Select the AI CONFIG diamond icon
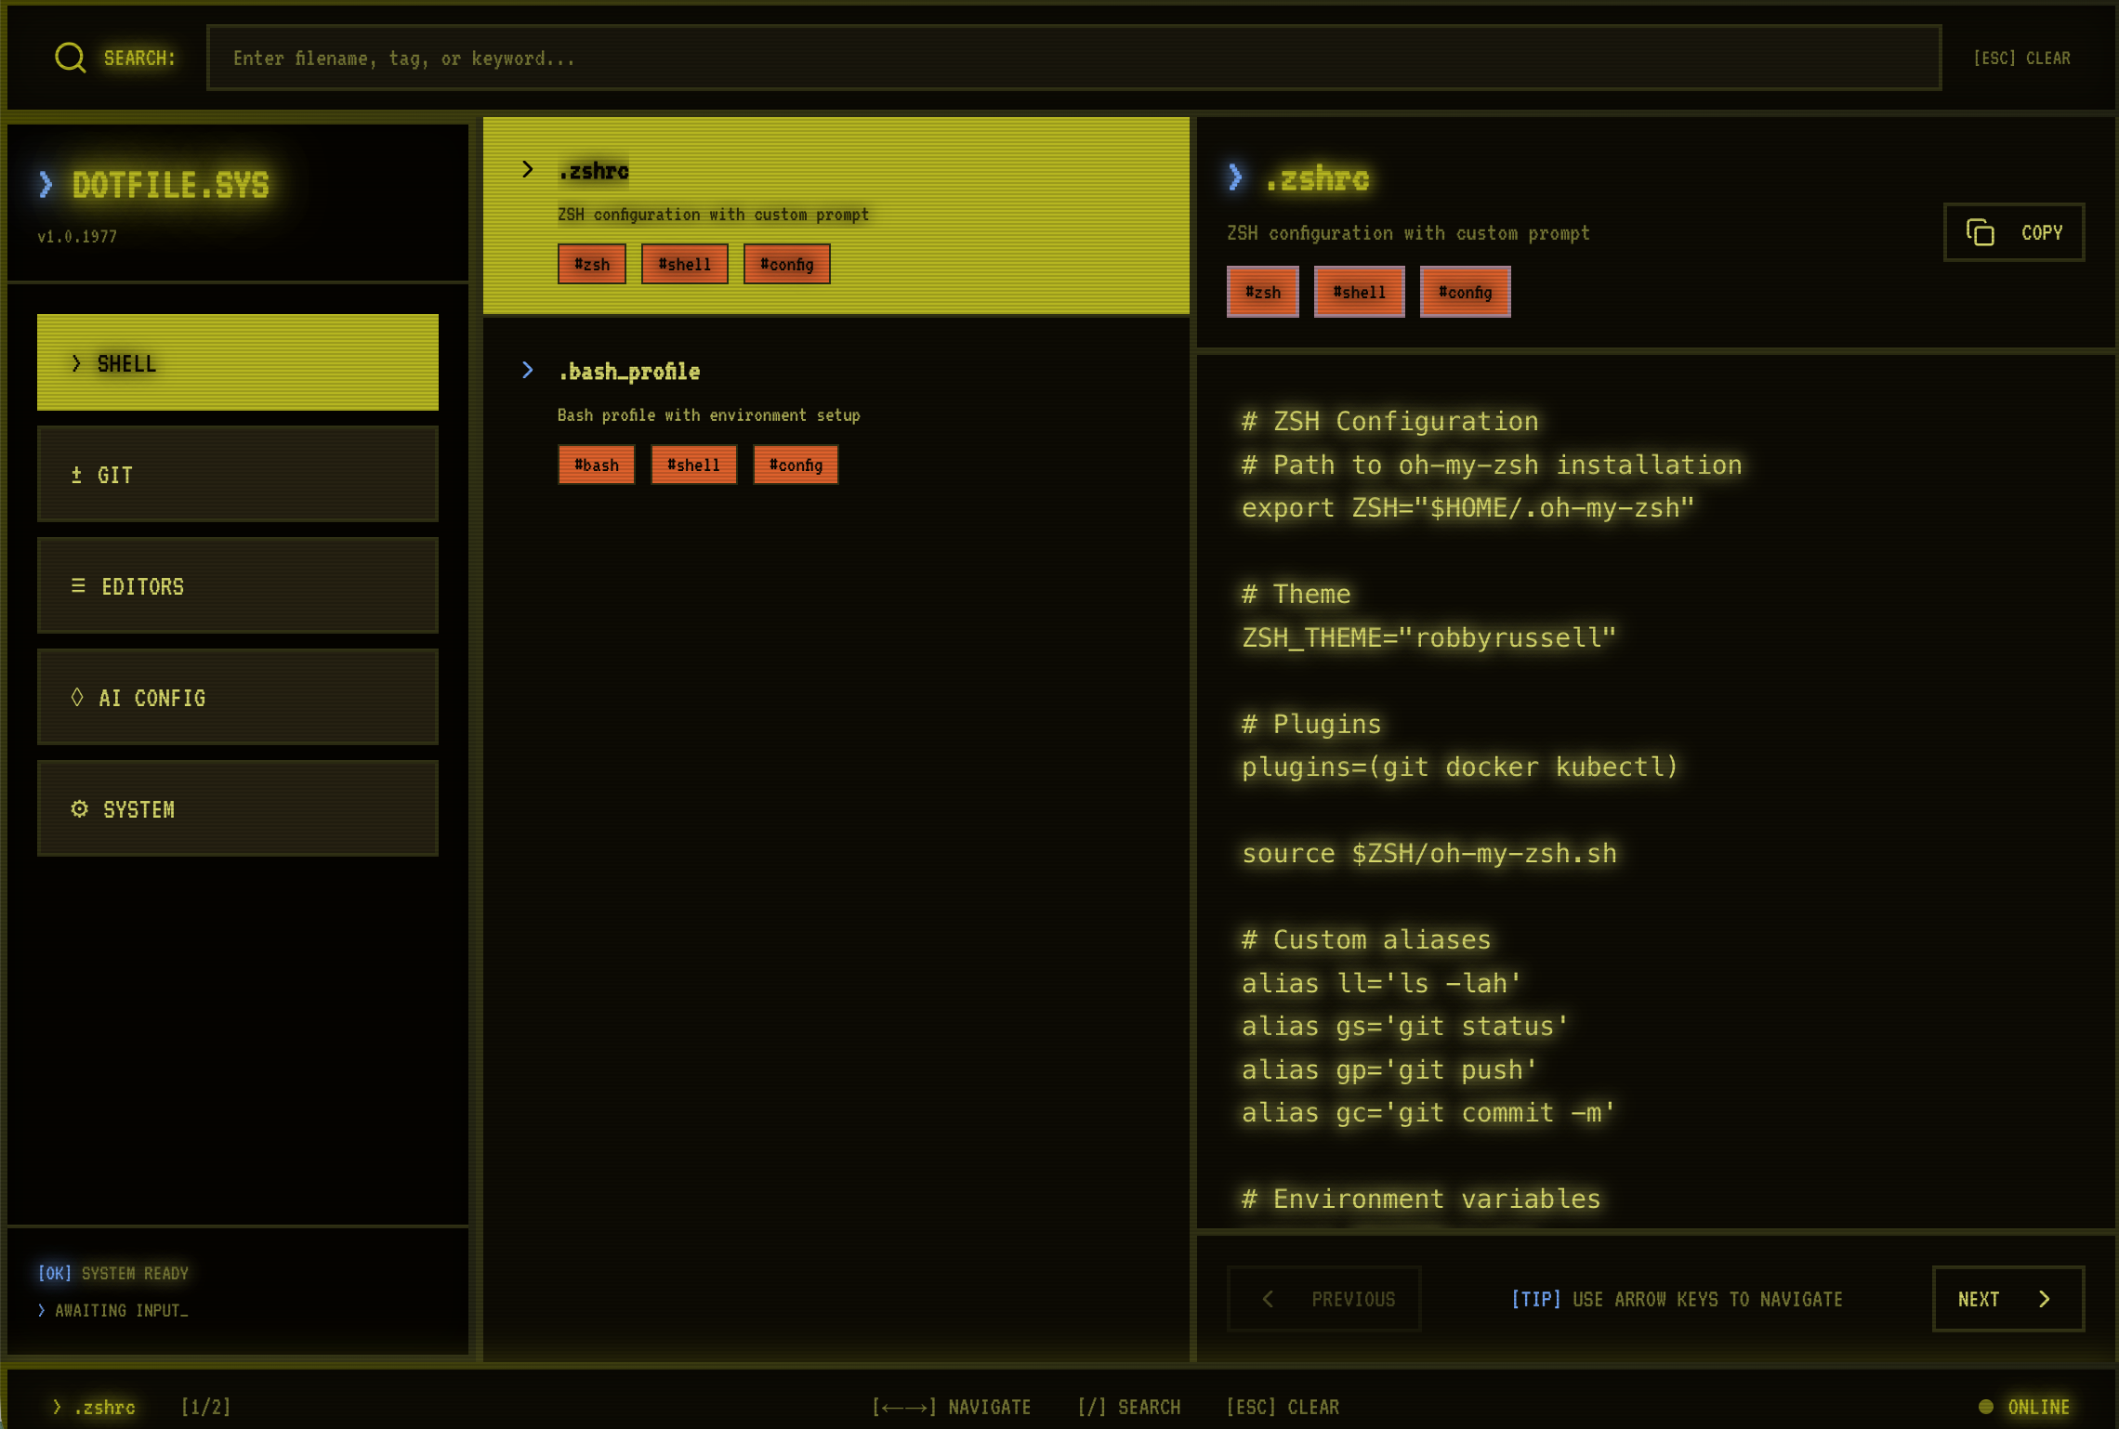The height and width of the screenshot is (1429, 2119). [x=78, y=698]
